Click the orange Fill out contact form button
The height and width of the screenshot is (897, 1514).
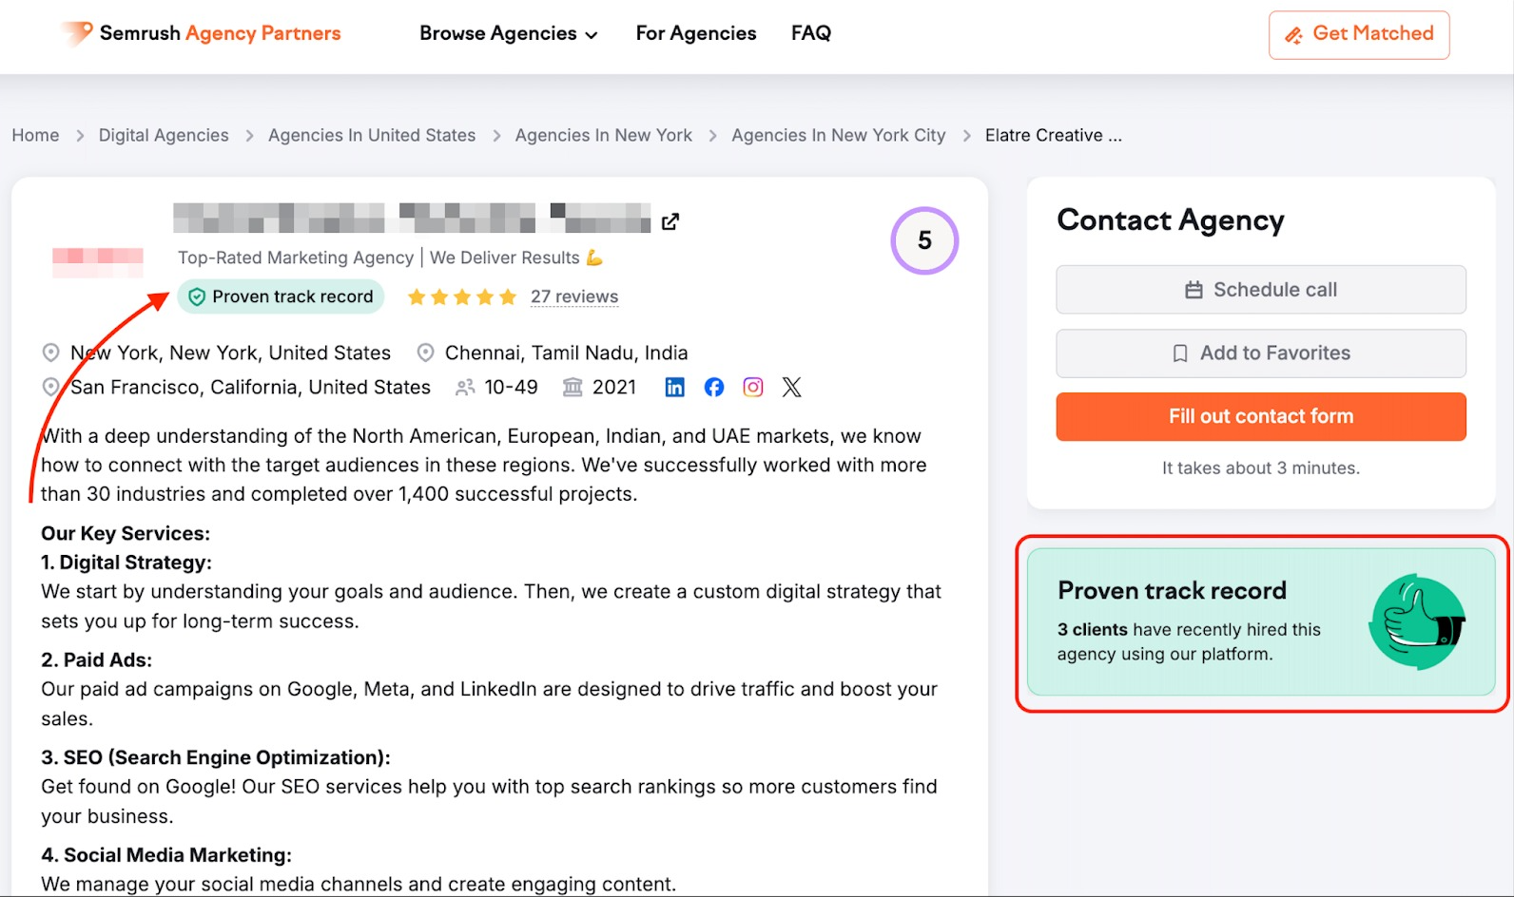click(1260, 416)
